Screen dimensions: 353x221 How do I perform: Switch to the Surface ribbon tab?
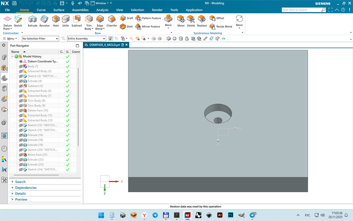pos(59,10)
